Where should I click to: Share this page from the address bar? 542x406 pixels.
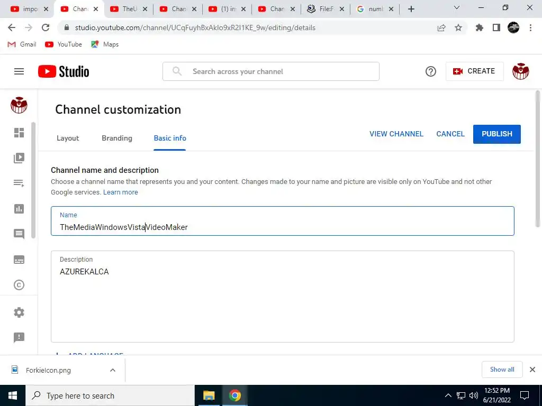[441, 27]
